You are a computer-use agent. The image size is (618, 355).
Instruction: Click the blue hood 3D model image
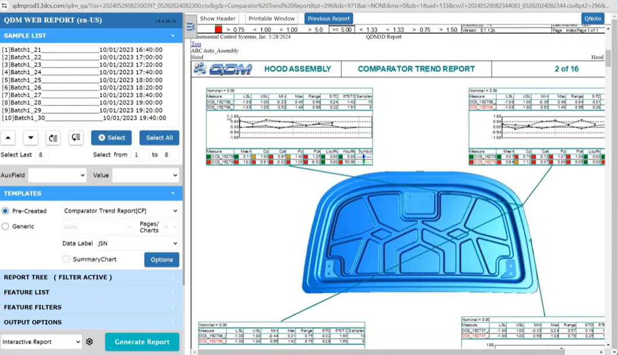pos(420,233)
